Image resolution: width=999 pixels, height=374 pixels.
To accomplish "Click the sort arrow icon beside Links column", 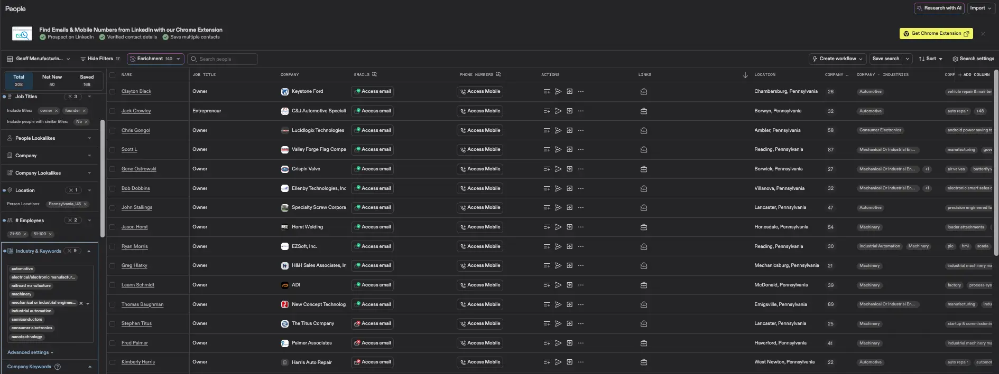I will pos(745,75).
